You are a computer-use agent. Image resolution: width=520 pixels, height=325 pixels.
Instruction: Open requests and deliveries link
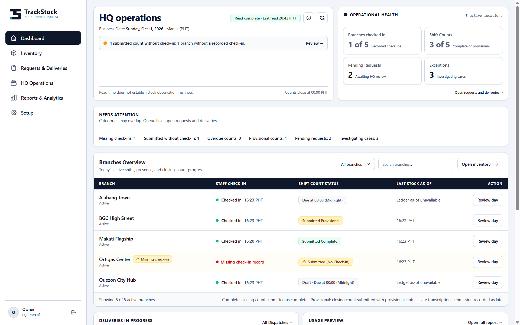tap(479, 93)
